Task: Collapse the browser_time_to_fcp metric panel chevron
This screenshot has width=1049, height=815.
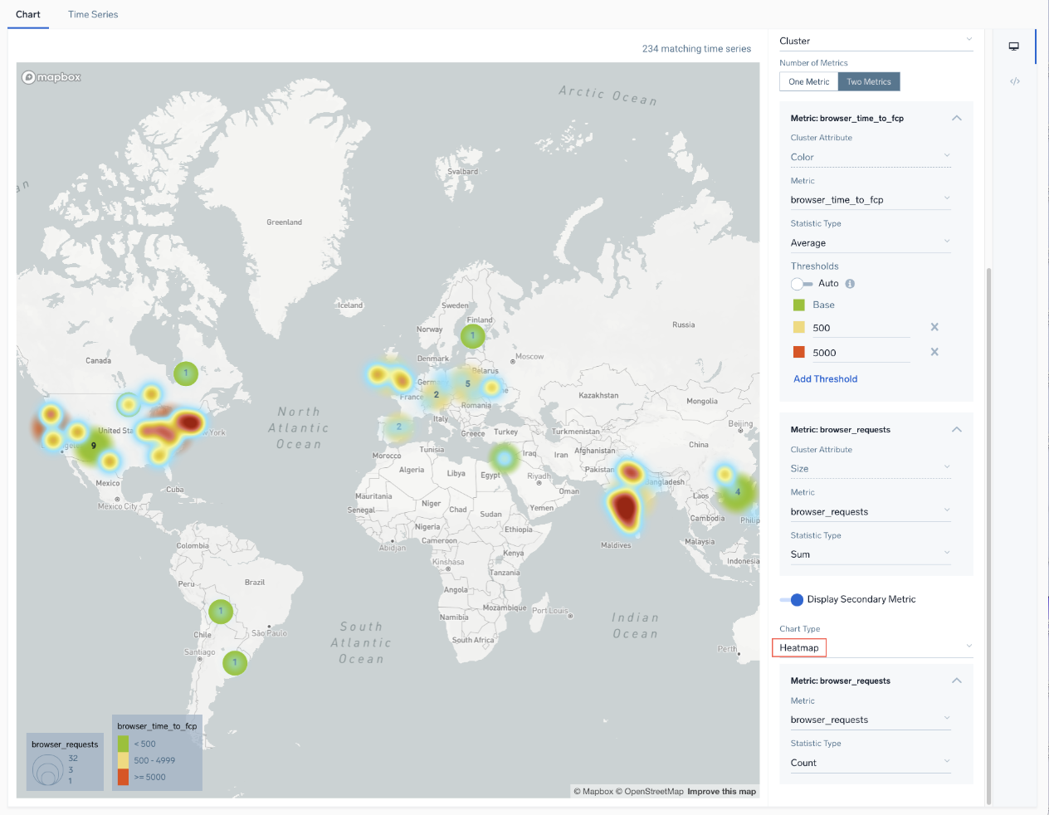Action: click(x=956, y=118)
